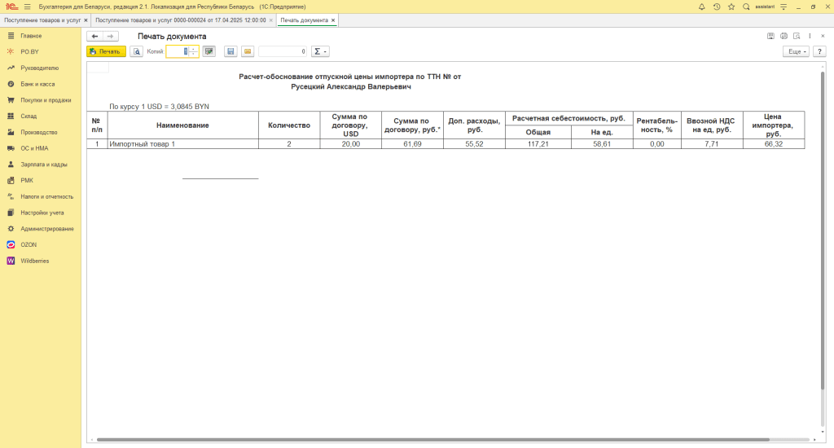Open Производство section

tap(41, 132)
